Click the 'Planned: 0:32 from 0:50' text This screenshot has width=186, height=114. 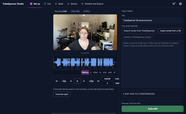pos(131,103)
